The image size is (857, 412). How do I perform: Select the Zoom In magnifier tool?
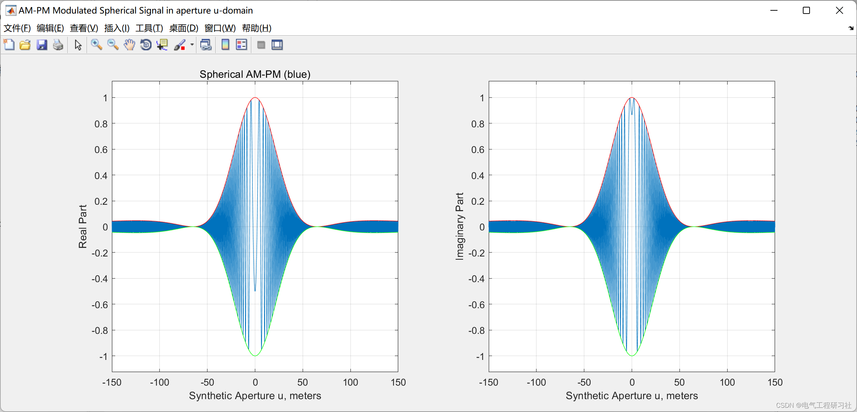click(96, 45)
